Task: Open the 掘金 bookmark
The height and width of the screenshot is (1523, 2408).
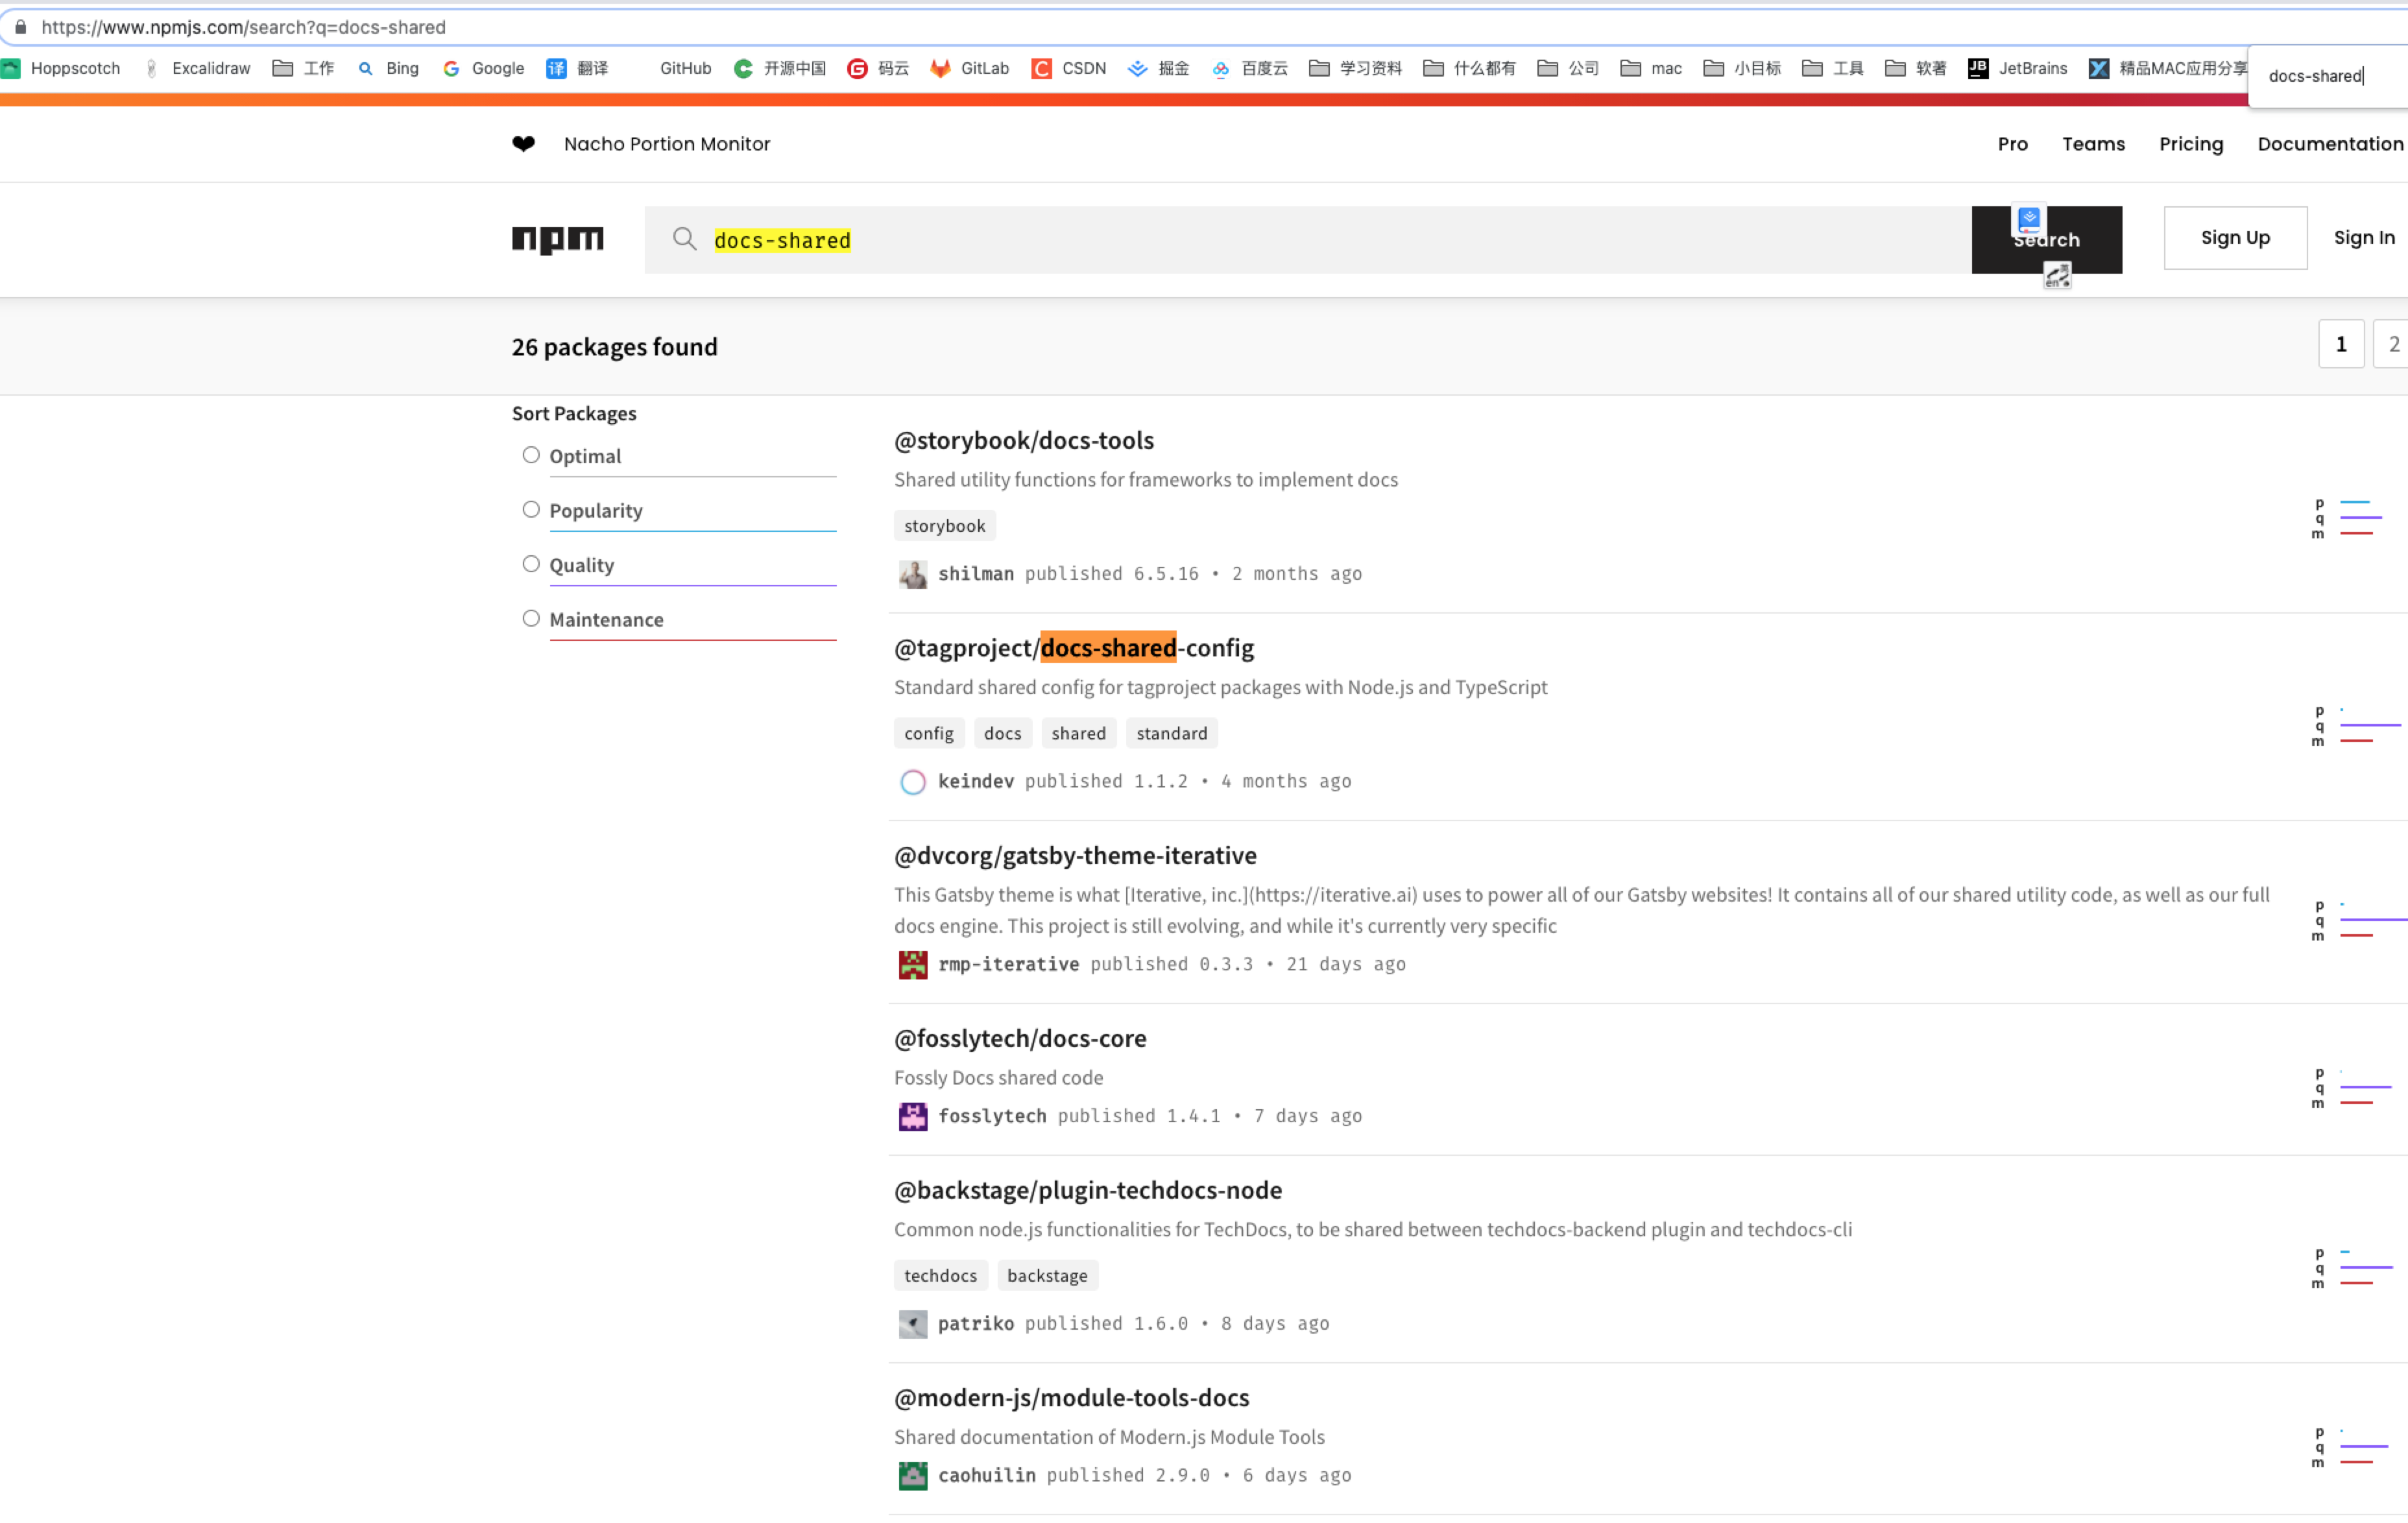Action: (1159, 68)
